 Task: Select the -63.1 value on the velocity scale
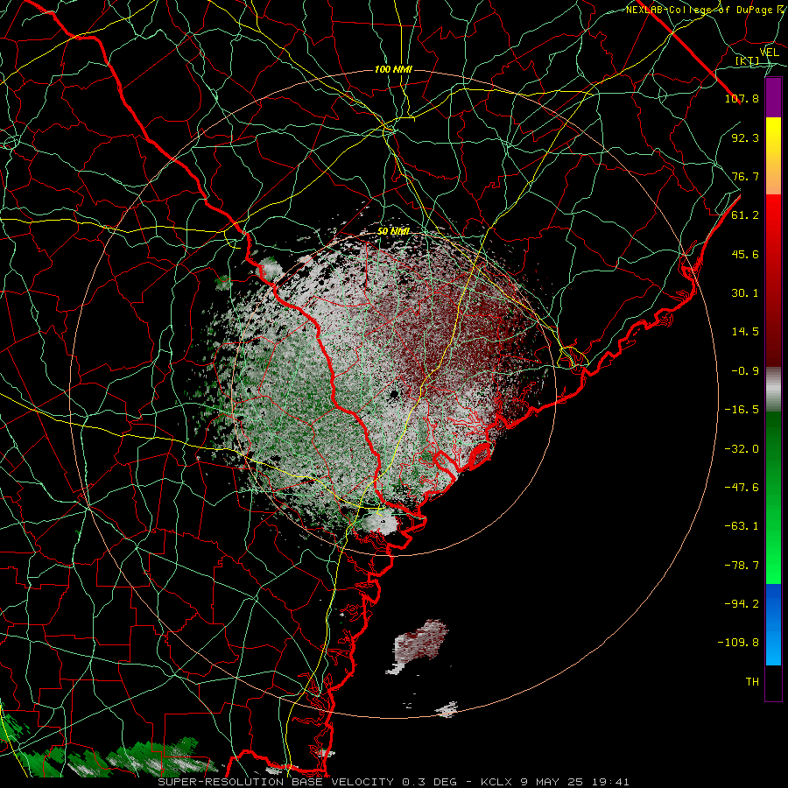tap(742, 526)
